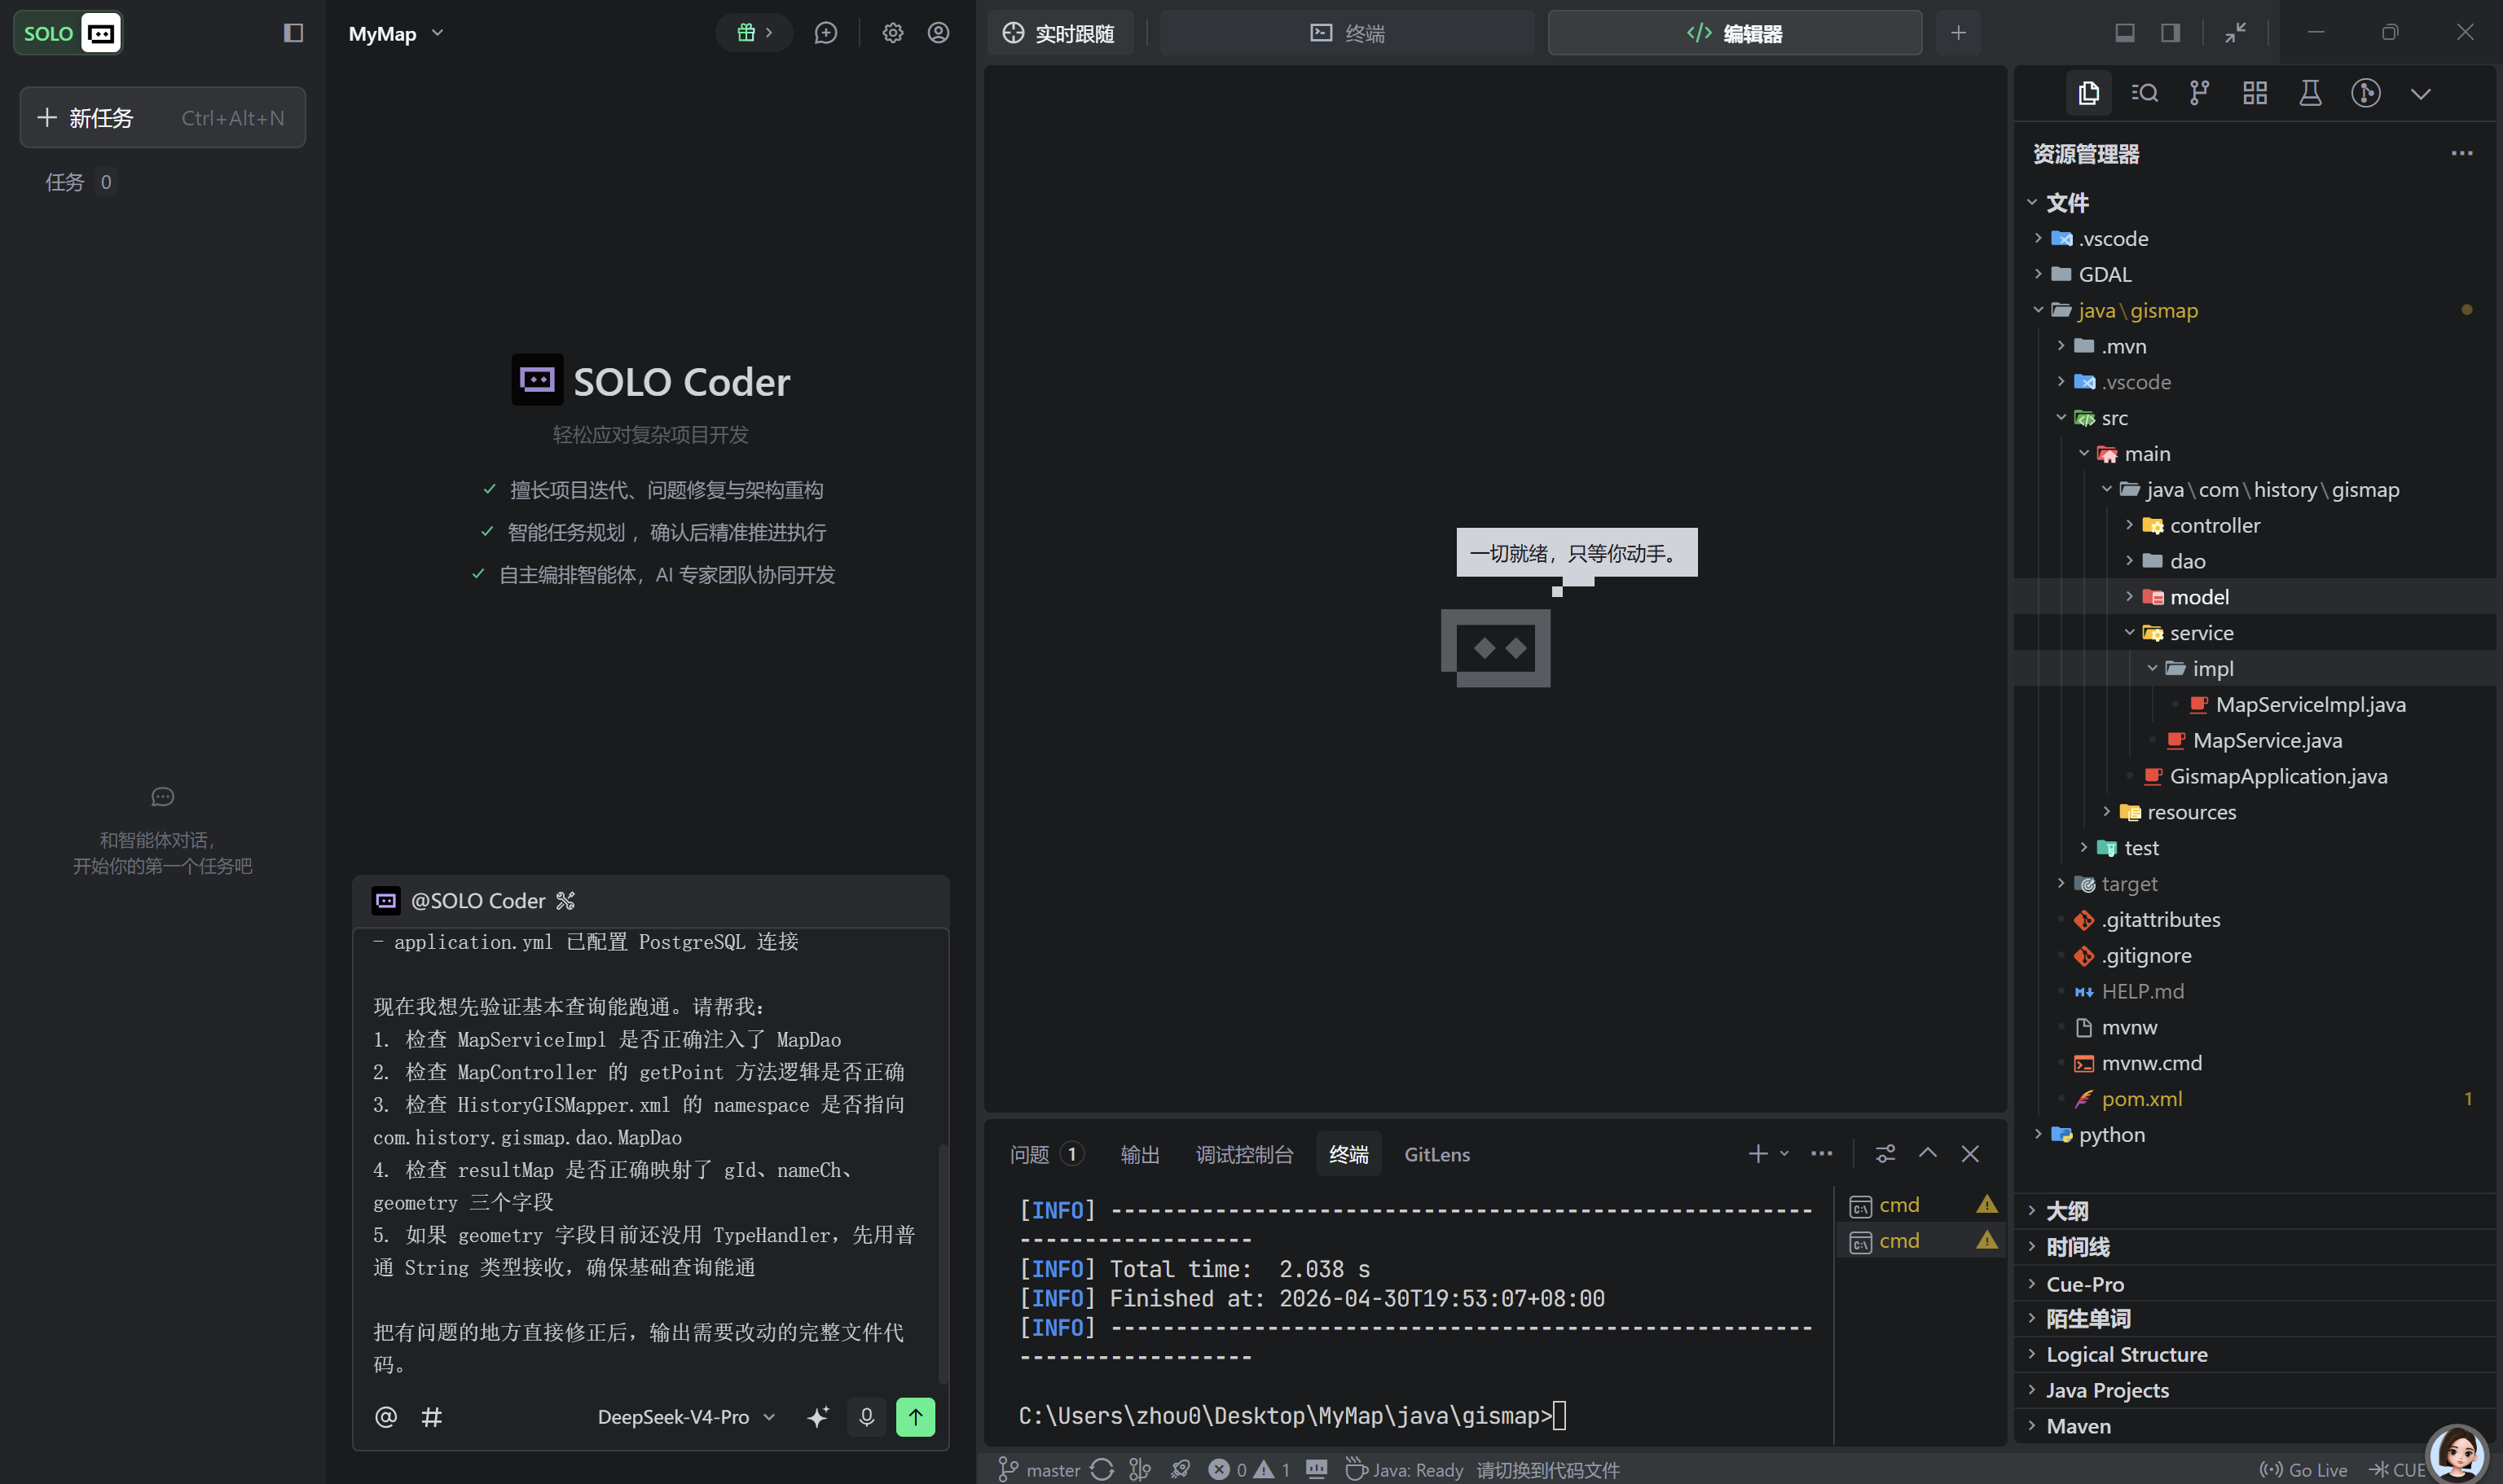Open settings gear icon

[x=892, y=33]
